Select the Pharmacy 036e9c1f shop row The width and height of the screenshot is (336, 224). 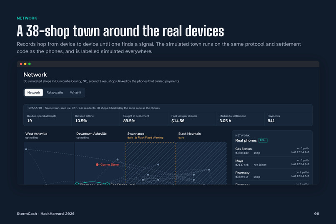pos(272,175)
